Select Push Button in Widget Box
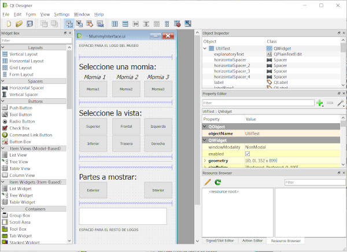 pyautogui.click(x=21, y=108)
